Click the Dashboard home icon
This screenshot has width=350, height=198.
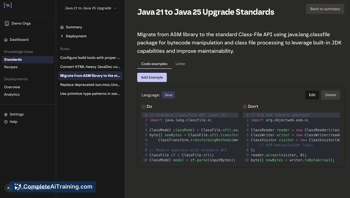pos(6,40)
